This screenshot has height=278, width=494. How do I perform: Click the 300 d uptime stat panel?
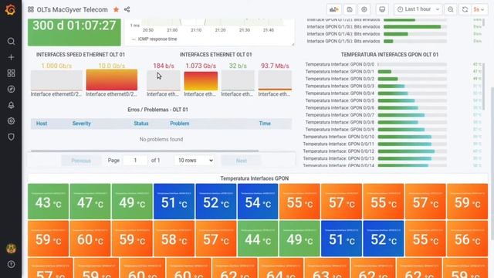tap(74, 32)
